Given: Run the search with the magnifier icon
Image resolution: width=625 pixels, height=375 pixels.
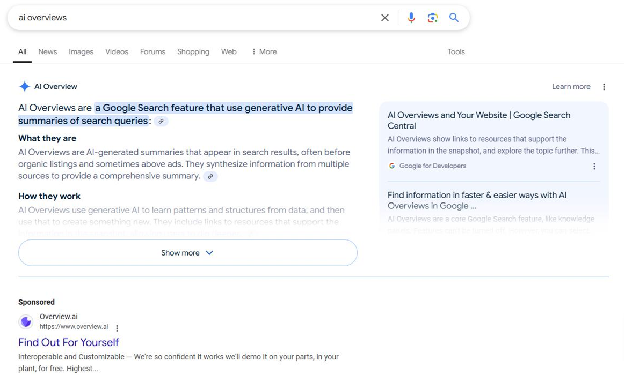Looking at the screenshot, I should 454,18.
